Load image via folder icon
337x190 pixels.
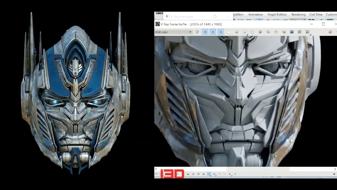(252, 32)
